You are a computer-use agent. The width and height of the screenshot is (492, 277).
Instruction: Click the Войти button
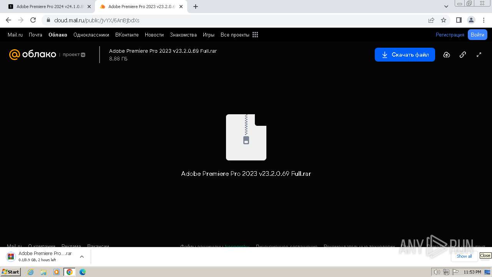[477, 35]
